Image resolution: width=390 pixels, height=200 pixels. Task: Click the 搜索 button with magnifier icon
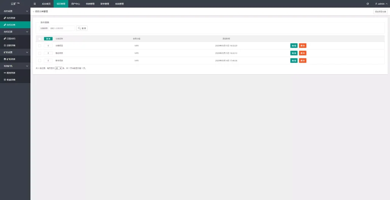(x=82, y=28)
